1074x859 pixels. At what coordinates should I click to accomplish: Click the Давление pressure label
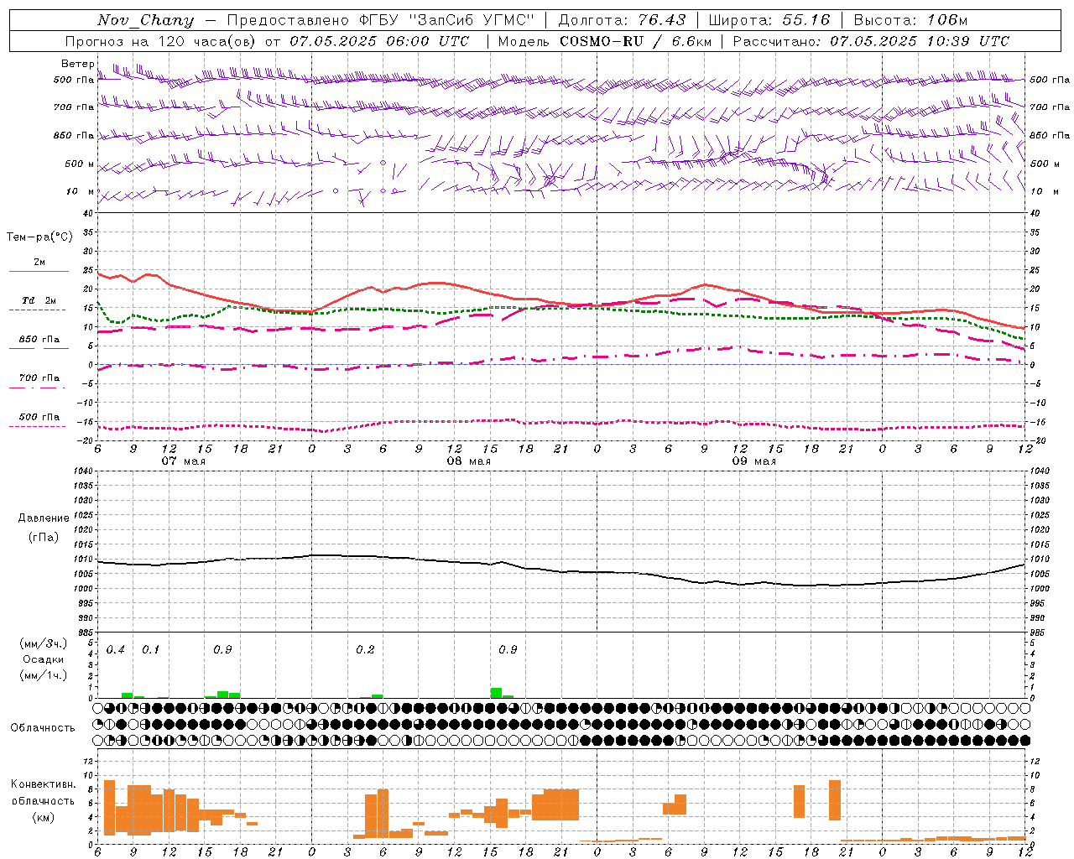44,518
